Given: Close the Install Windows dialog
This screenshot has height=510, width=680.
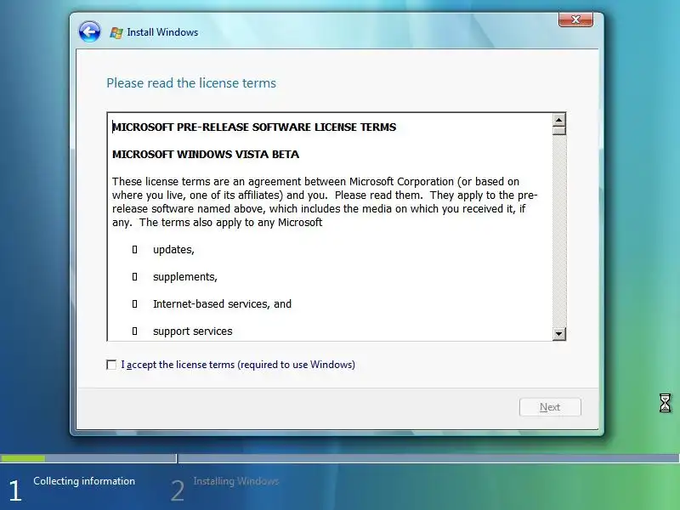Looking at the screenshot, I should [575, 20].
